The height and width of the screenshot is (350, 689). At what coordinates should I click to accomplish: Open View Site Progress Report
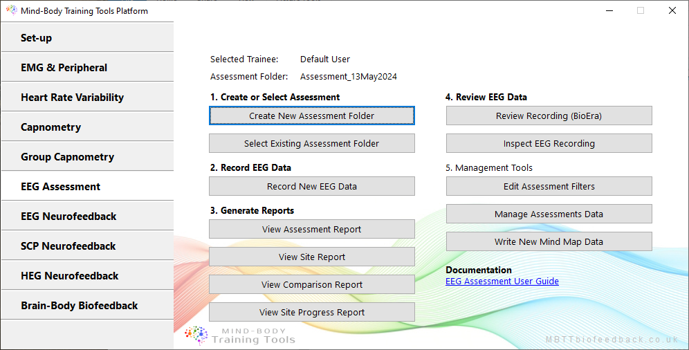coord(311,312)
